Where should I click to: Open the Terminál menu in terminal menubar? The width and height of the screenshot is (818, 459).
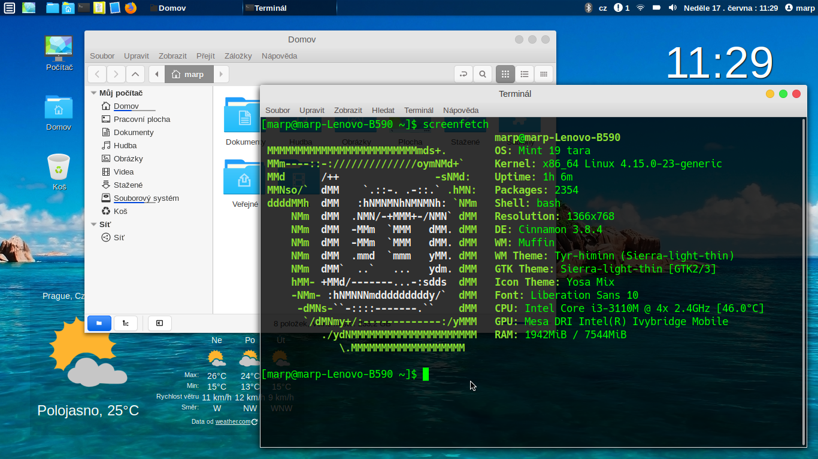[419, 110]
